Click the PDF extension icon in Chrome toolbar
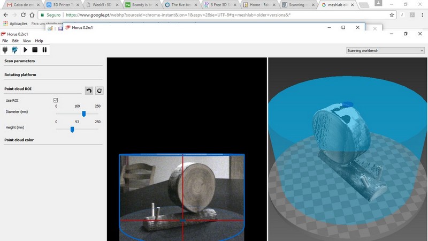The height and width of the screenshot is (241, 428). [x=412, y=15]
